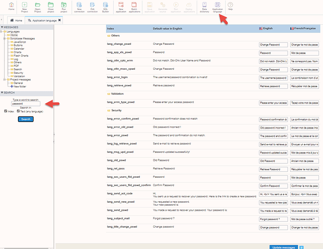The image size is (323, 249).
Task: Click the search word input field
Action: [26, 104]
